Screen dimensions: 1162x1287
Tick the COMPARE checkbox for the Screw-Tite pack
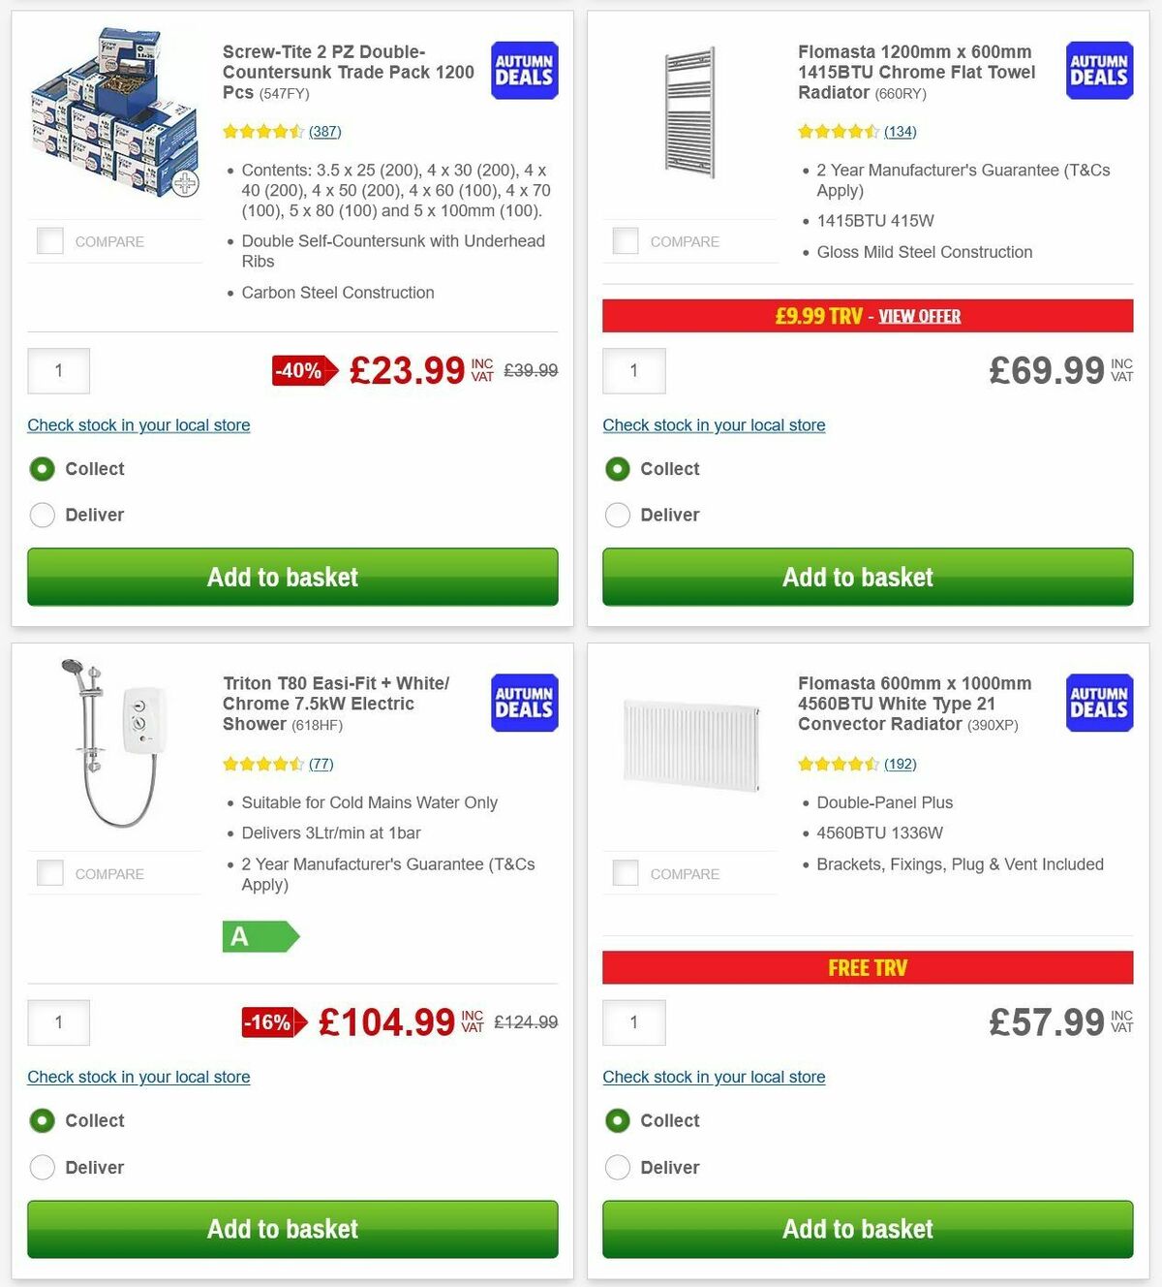[49, 240]
